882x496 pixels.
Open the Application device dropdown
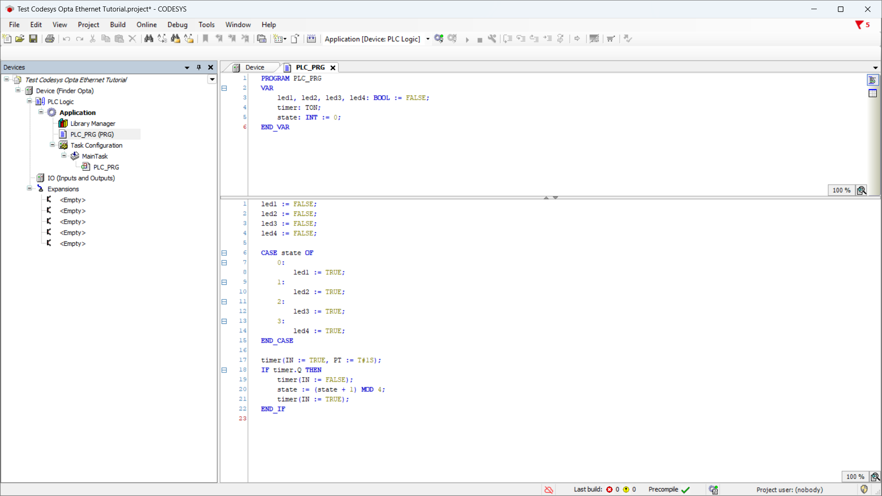(x=428, y=39)
